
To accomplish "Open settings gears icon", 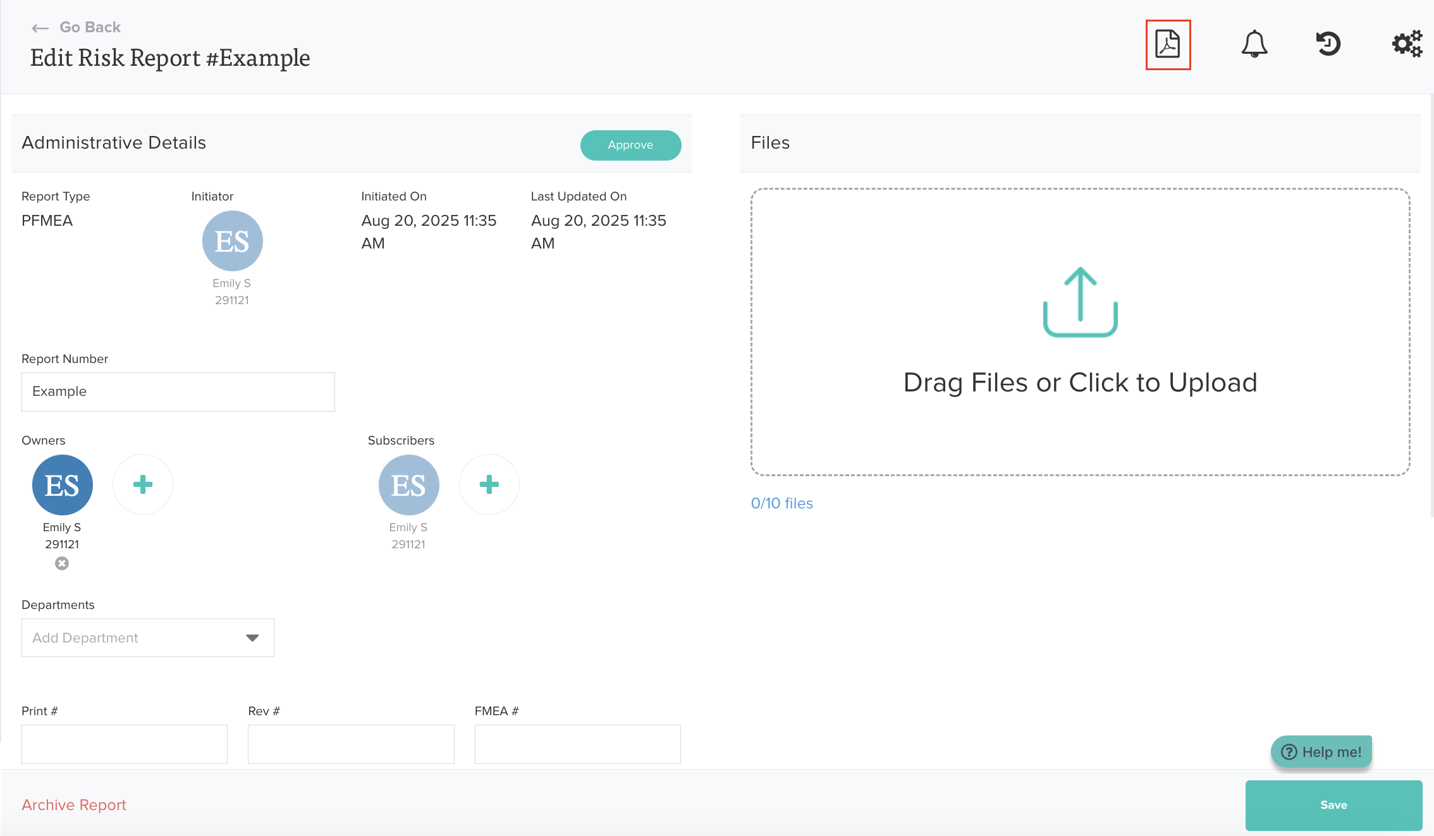I will [1407, 44].
